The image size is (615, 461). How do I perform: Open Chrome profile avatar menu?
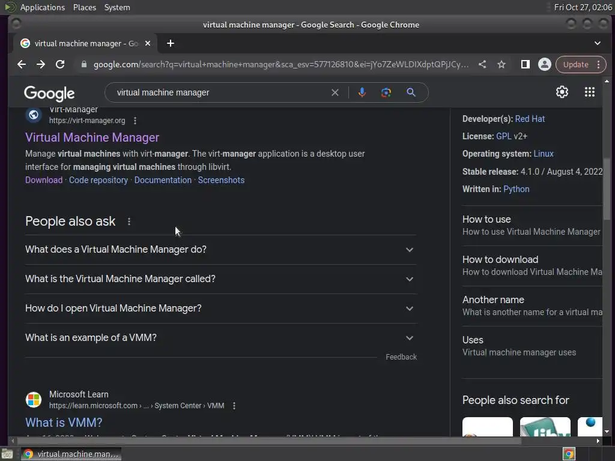click(544, 64)
